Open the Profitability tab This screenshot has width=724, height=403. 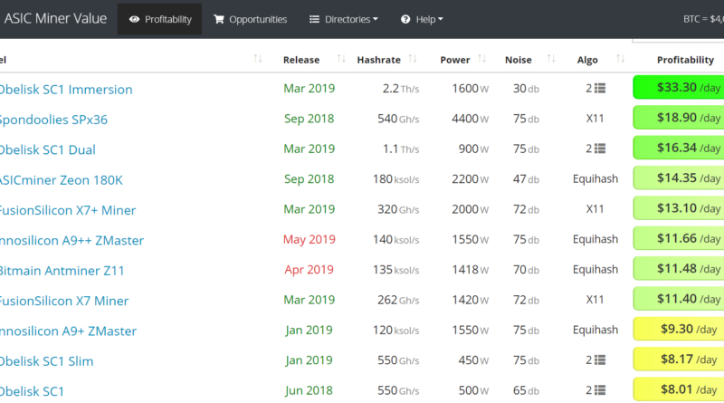(x=160, y=19)
